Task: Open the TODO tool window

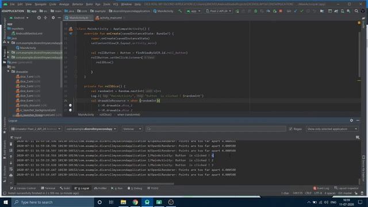Action: pyautogui.click(x=153, y=188)
